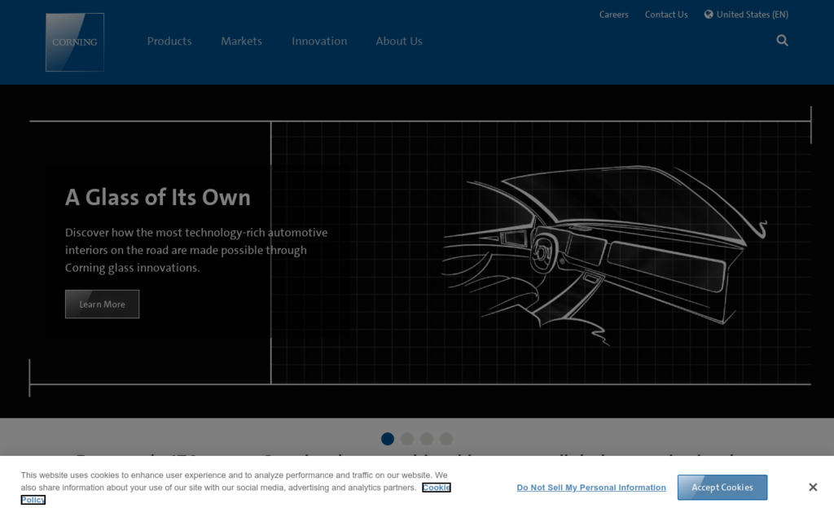The image size is (834, 521).
Task: Open the Do Not Sell My Personal Information link
Action: (x=591, y=487)
